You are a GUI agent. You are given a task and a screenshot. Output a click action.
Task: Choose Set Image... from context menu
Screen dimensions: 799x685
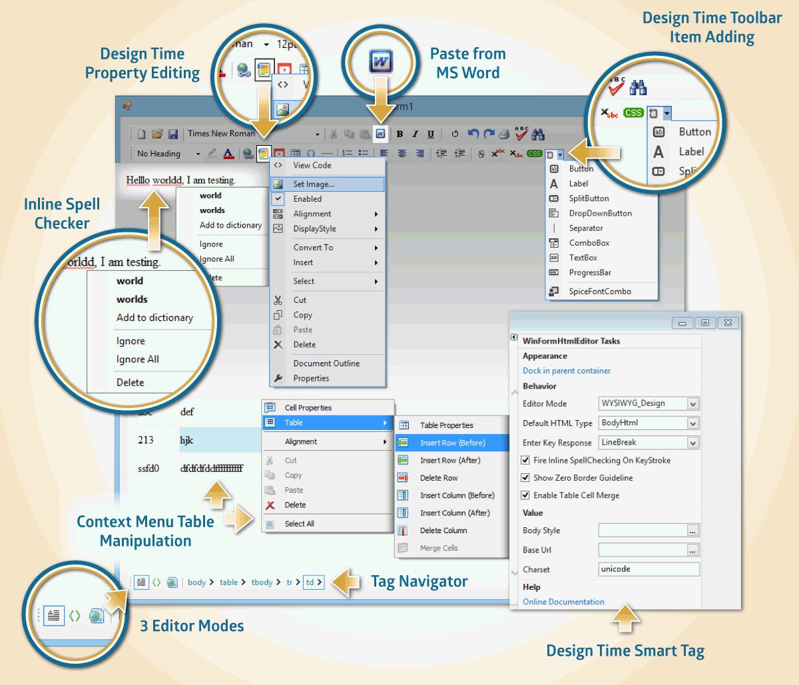pos(328,184)
